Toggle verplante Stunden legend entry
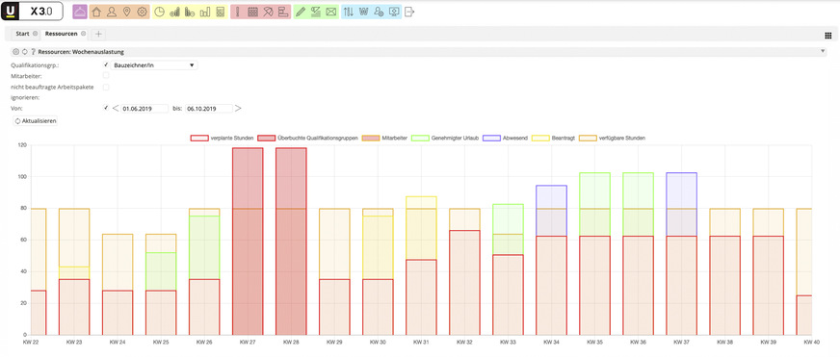 [x=223, y=139]
